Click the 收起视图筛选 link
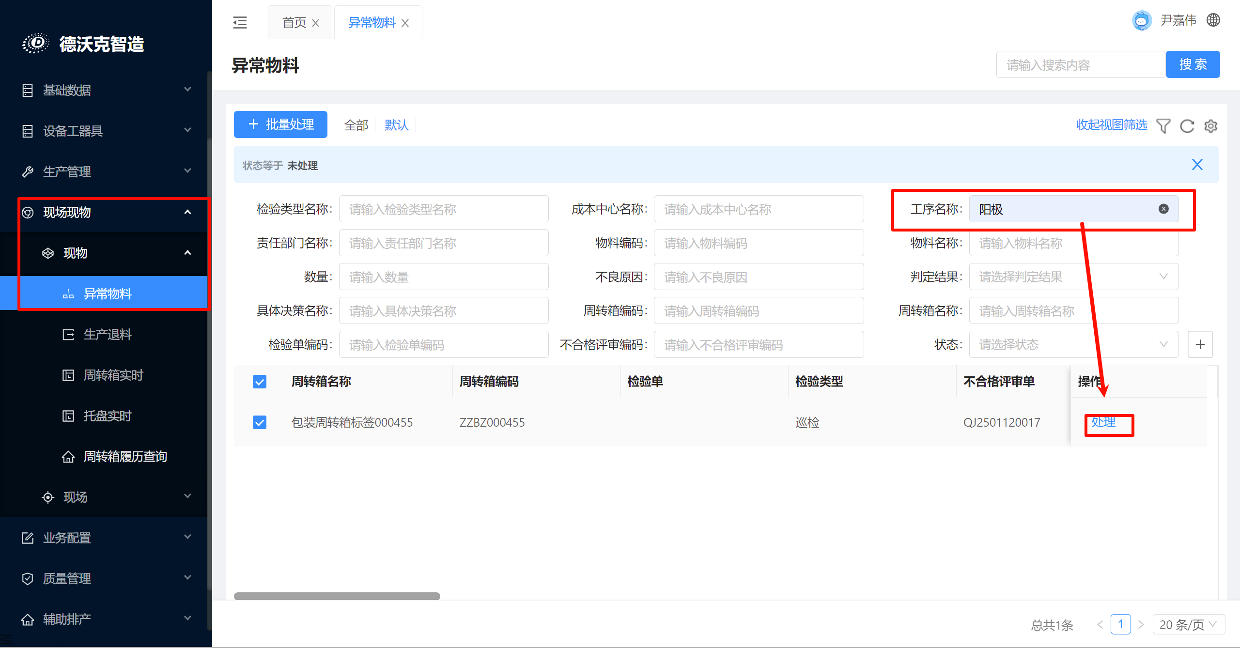The image size is (1240, 648). pos(1112,125)
